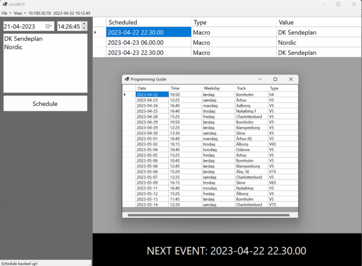Open the View menu
362x266 pixels.
19,13
